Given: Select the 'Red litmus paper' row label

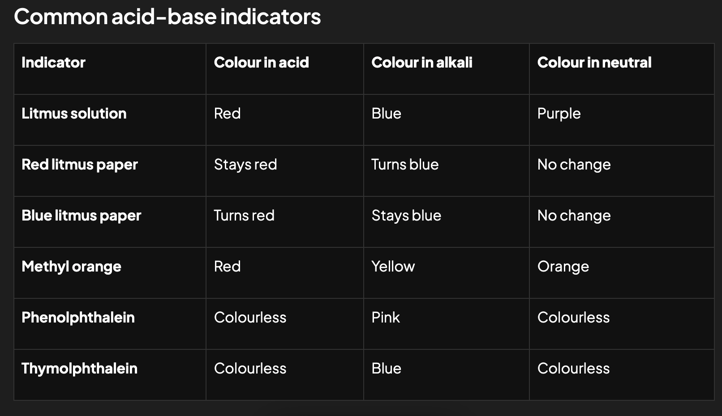Looking at the screenshot, I should [80, 165].
